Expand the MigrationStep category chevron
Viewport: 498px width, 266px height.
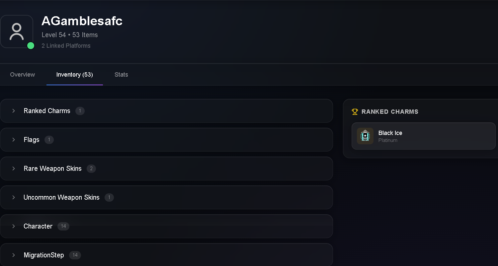[x=14, y=255]
